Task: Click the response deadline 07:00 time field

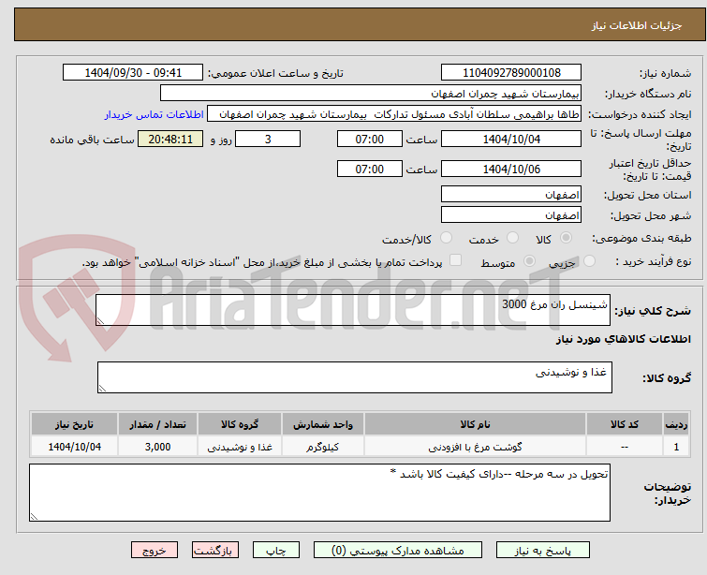Action: [370, 139]
